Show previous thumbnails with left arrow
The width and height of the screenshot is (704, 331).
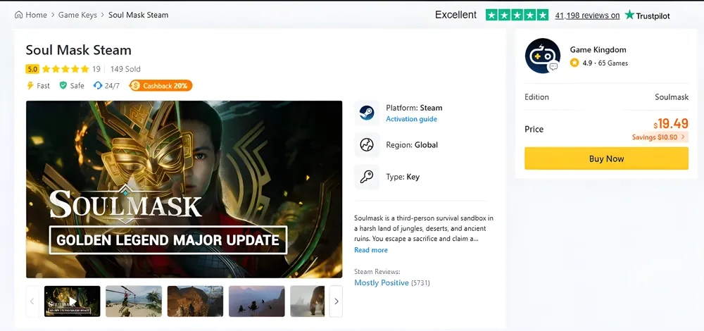coord(32,301)
